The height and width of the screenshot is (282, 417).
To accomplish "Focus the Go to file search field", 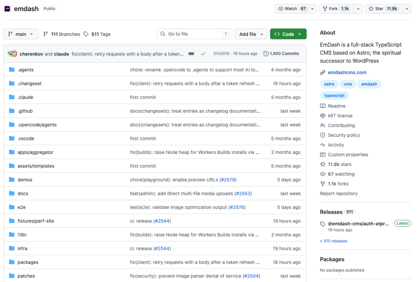I will coord(194,34).
